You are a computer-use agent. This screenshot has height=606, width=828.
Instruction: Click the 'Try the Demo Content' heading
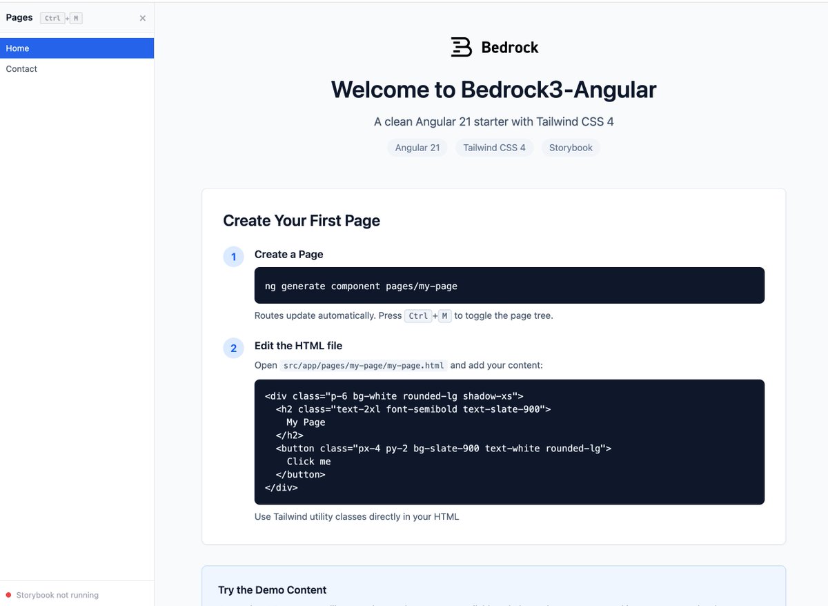[273, 589]
